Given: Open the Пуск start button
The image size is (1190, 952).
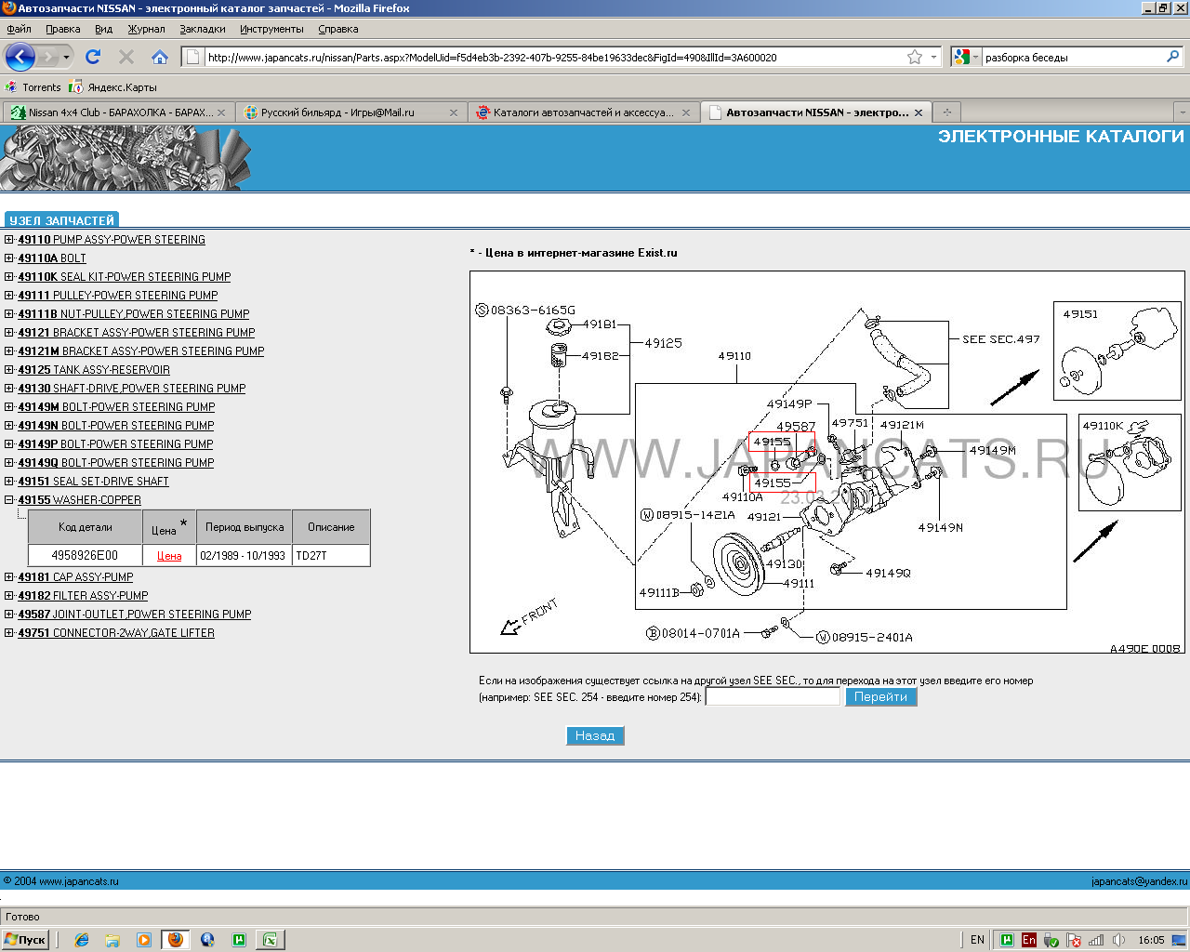Looking at the screenshot, I should tap(25, 940).
